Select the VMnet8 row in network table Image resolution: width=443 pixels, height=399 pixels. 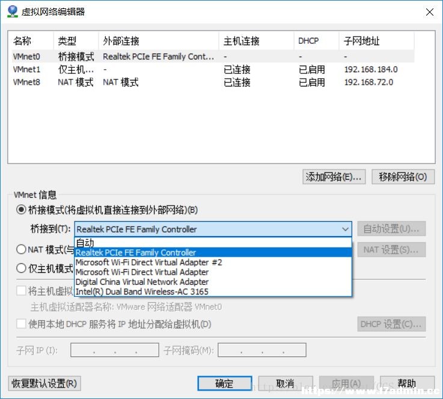pyautogui.click(x=213, y=82)
